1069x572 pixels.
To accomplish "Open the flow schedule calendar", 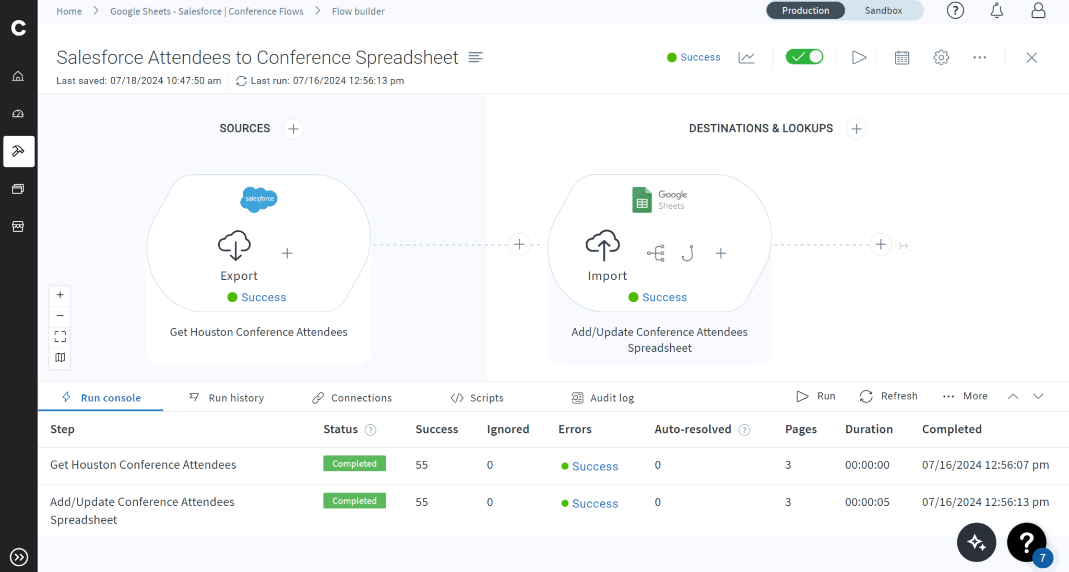I will click(901, 57).
